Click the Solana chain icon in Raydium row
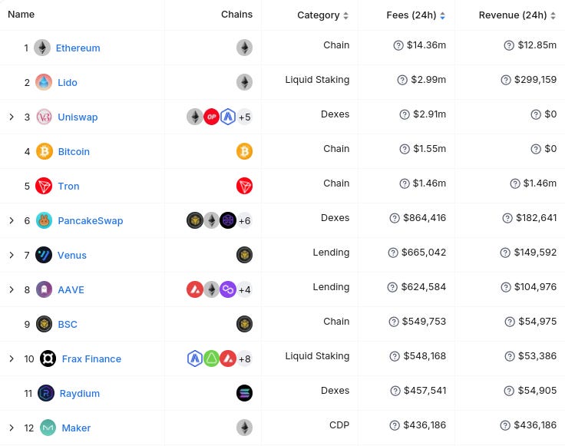The height and width of the screenshot is (446, 565). click(244, 393)
